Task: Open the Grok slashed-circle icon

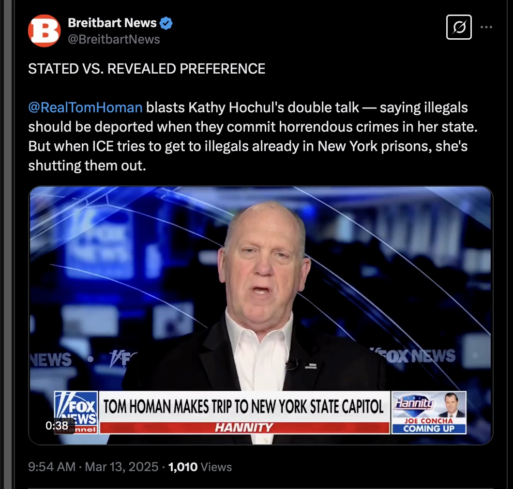Action: click(459, 27)
